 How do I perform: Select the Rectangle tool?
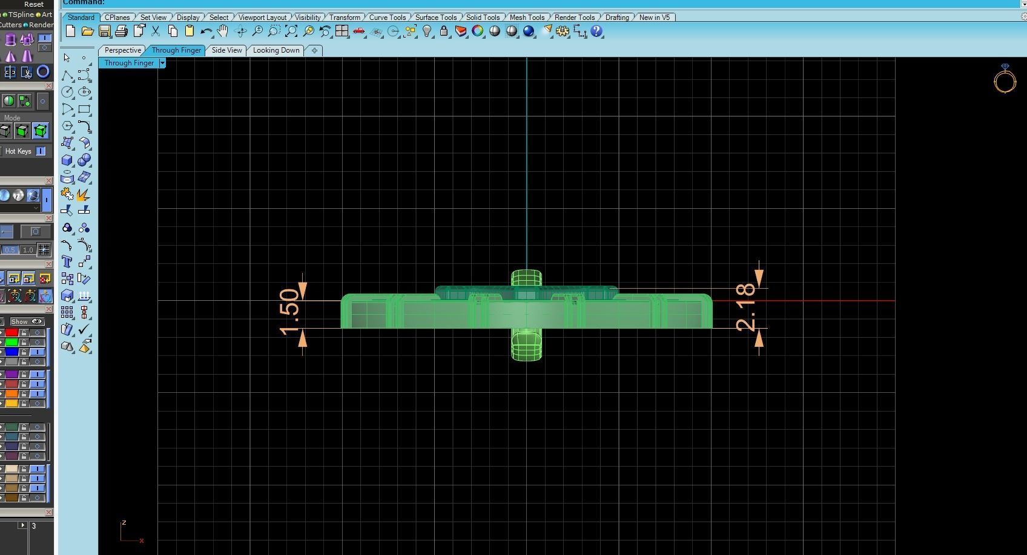pos(84,109)
